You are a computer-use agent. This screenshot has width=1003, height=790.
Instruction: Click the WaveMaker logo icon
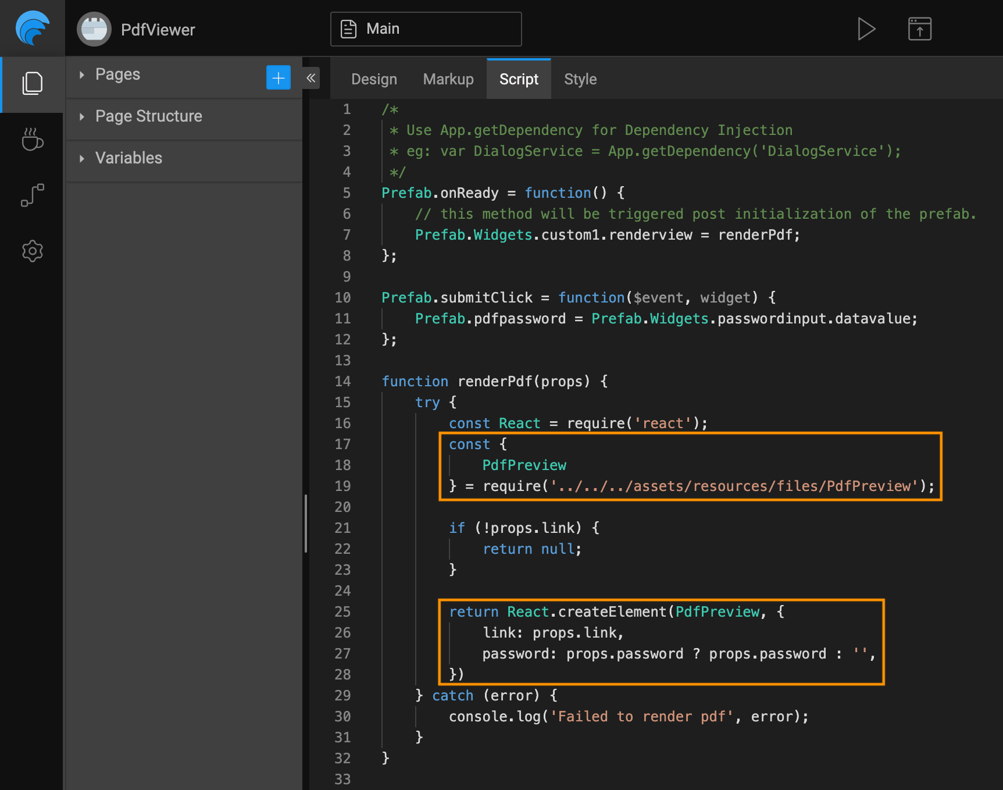click(33, 29)
